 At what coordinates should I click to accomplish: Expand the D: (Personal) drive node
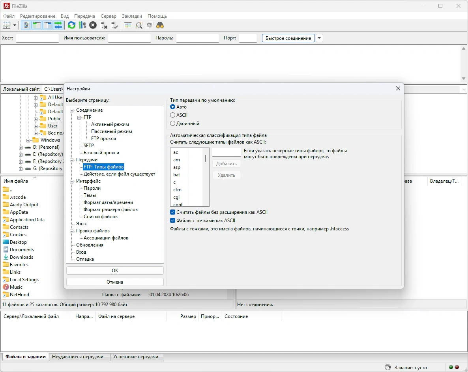(x=21, y=148)
